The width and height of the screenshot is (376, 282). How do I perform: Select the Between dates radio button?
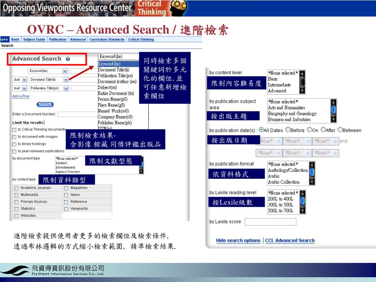(x=340, y=130)
